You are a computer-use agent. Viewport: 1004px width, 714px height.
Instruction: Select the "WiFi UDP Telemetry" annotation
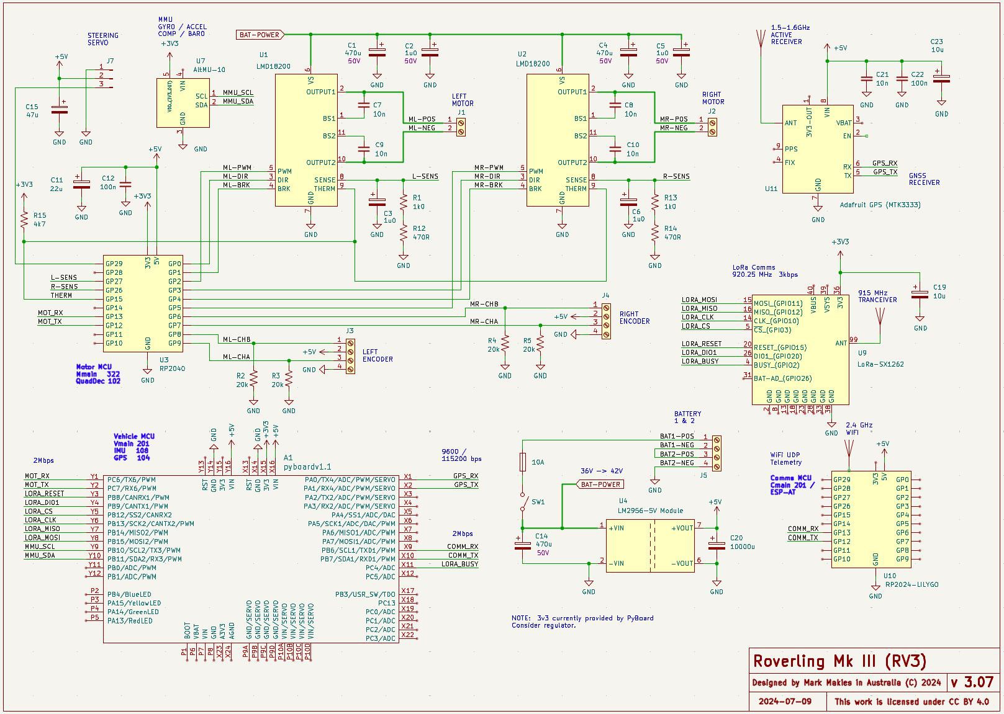(x=786, y=458)
